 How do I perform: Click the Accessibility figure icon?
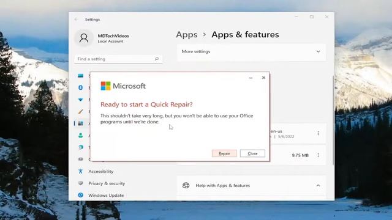click(x=80, y=171)
